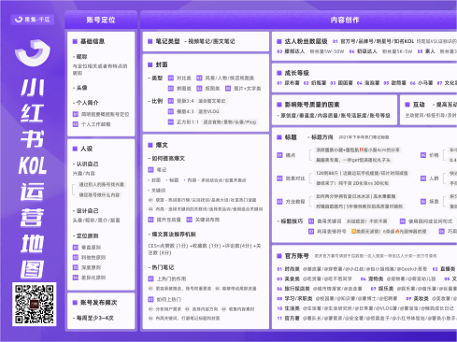Click the 头像 item under 基础信息
This screenshot has width=457, height=342.
(80, 88)
